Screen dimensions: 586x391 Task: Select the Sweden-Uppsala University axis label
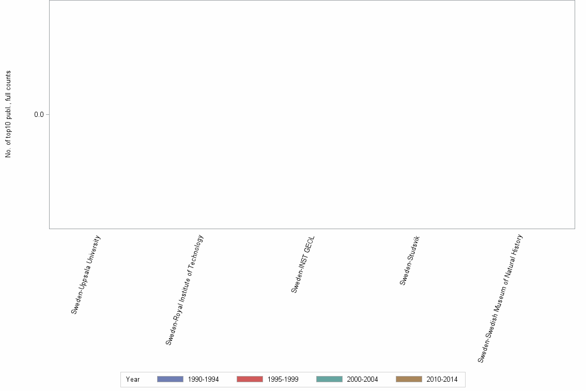[x=85, y=273]
